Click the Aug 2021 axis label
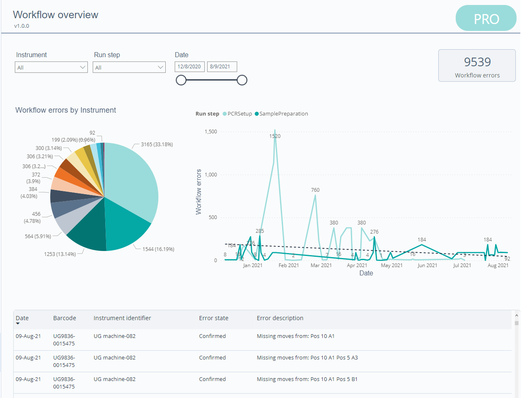The height and width of the screenshot is (398, 522). [498, 265]
